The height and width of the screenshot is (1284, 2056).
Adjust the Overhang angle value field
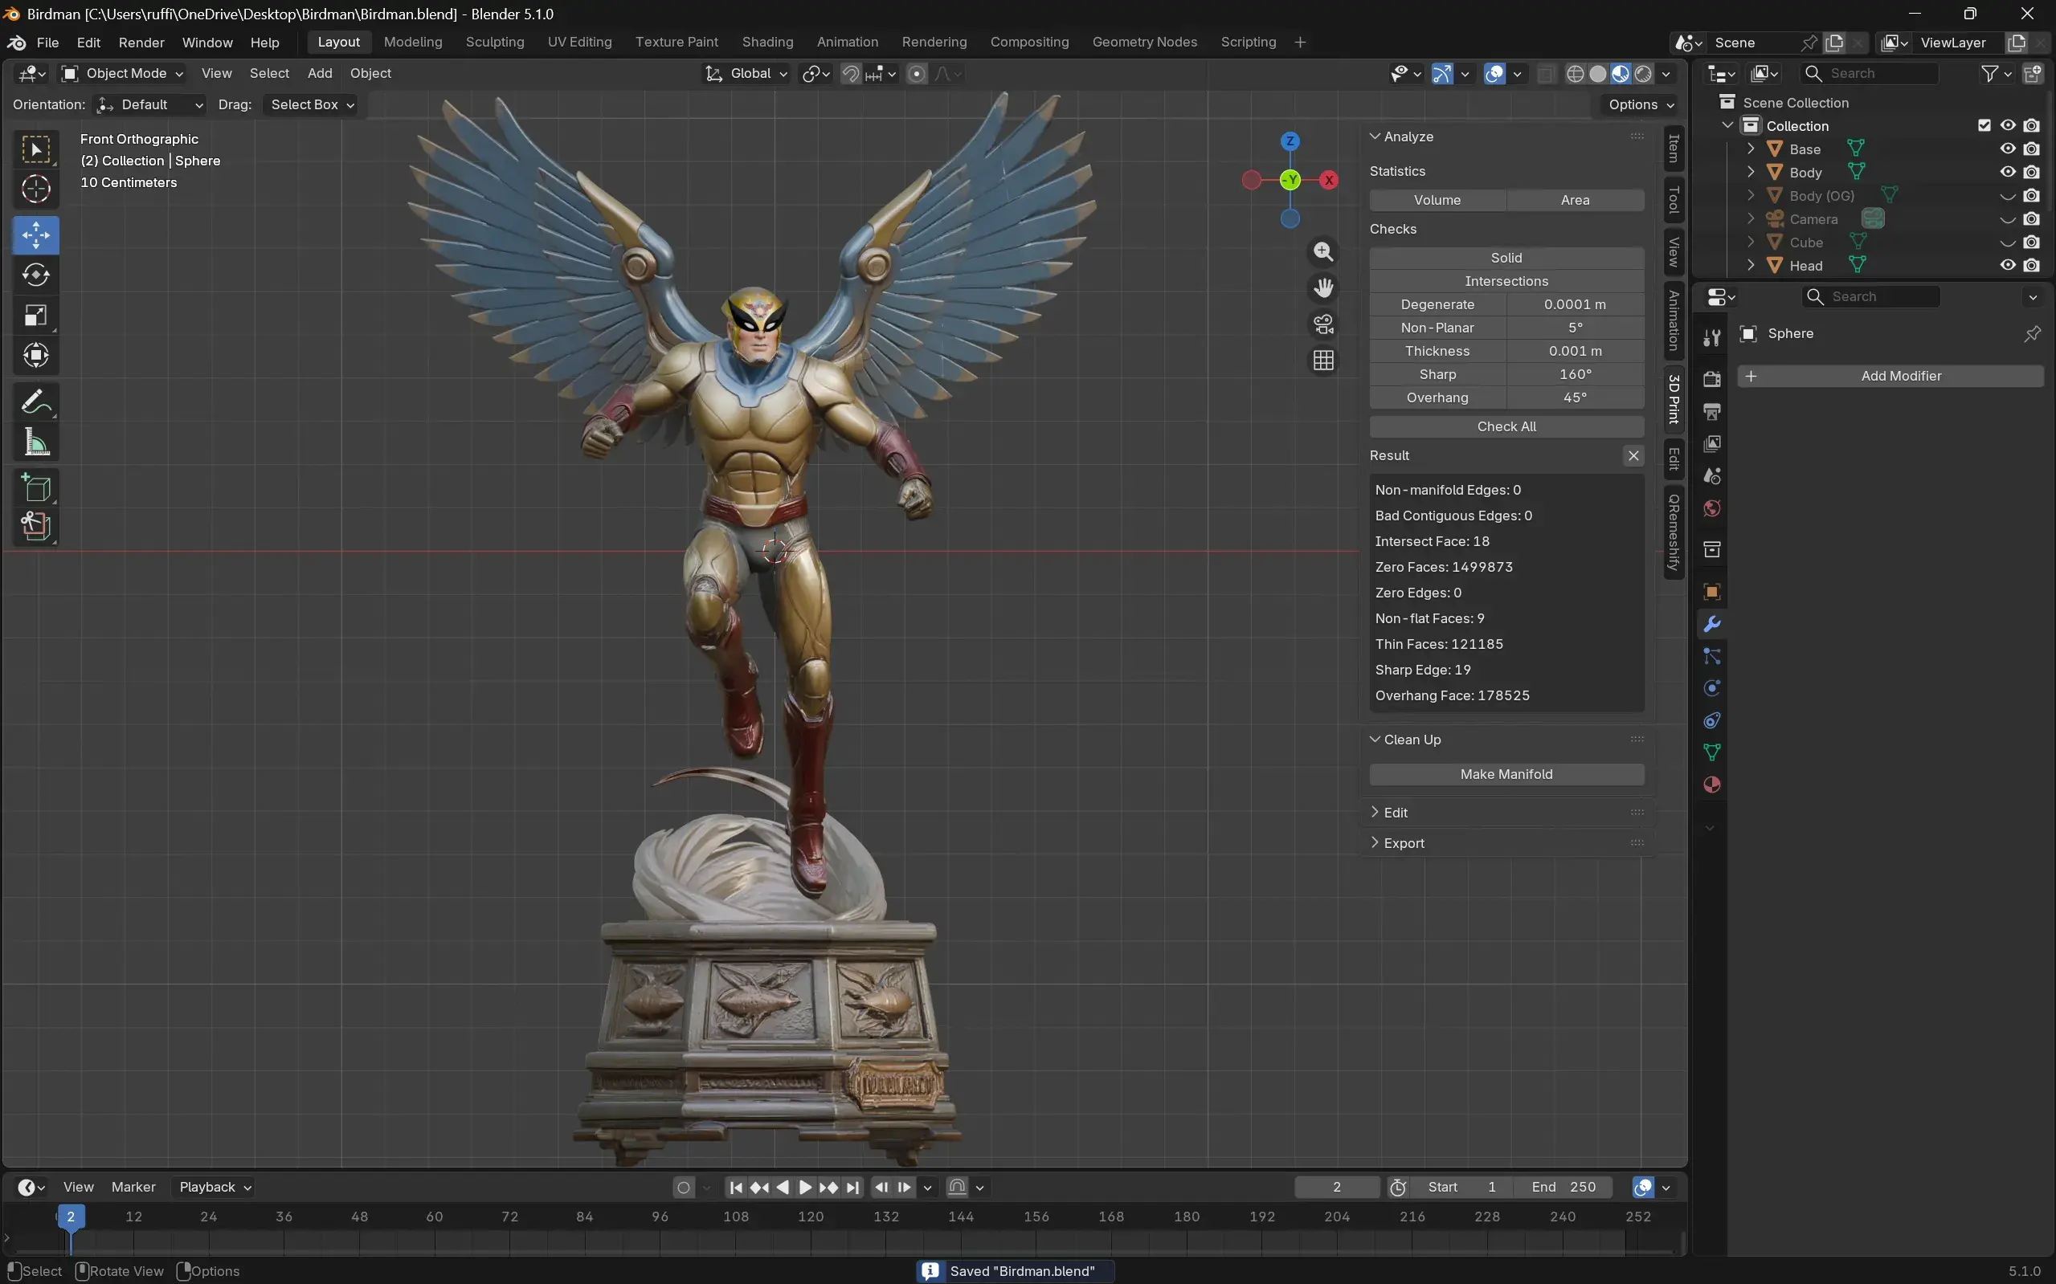1575,397
